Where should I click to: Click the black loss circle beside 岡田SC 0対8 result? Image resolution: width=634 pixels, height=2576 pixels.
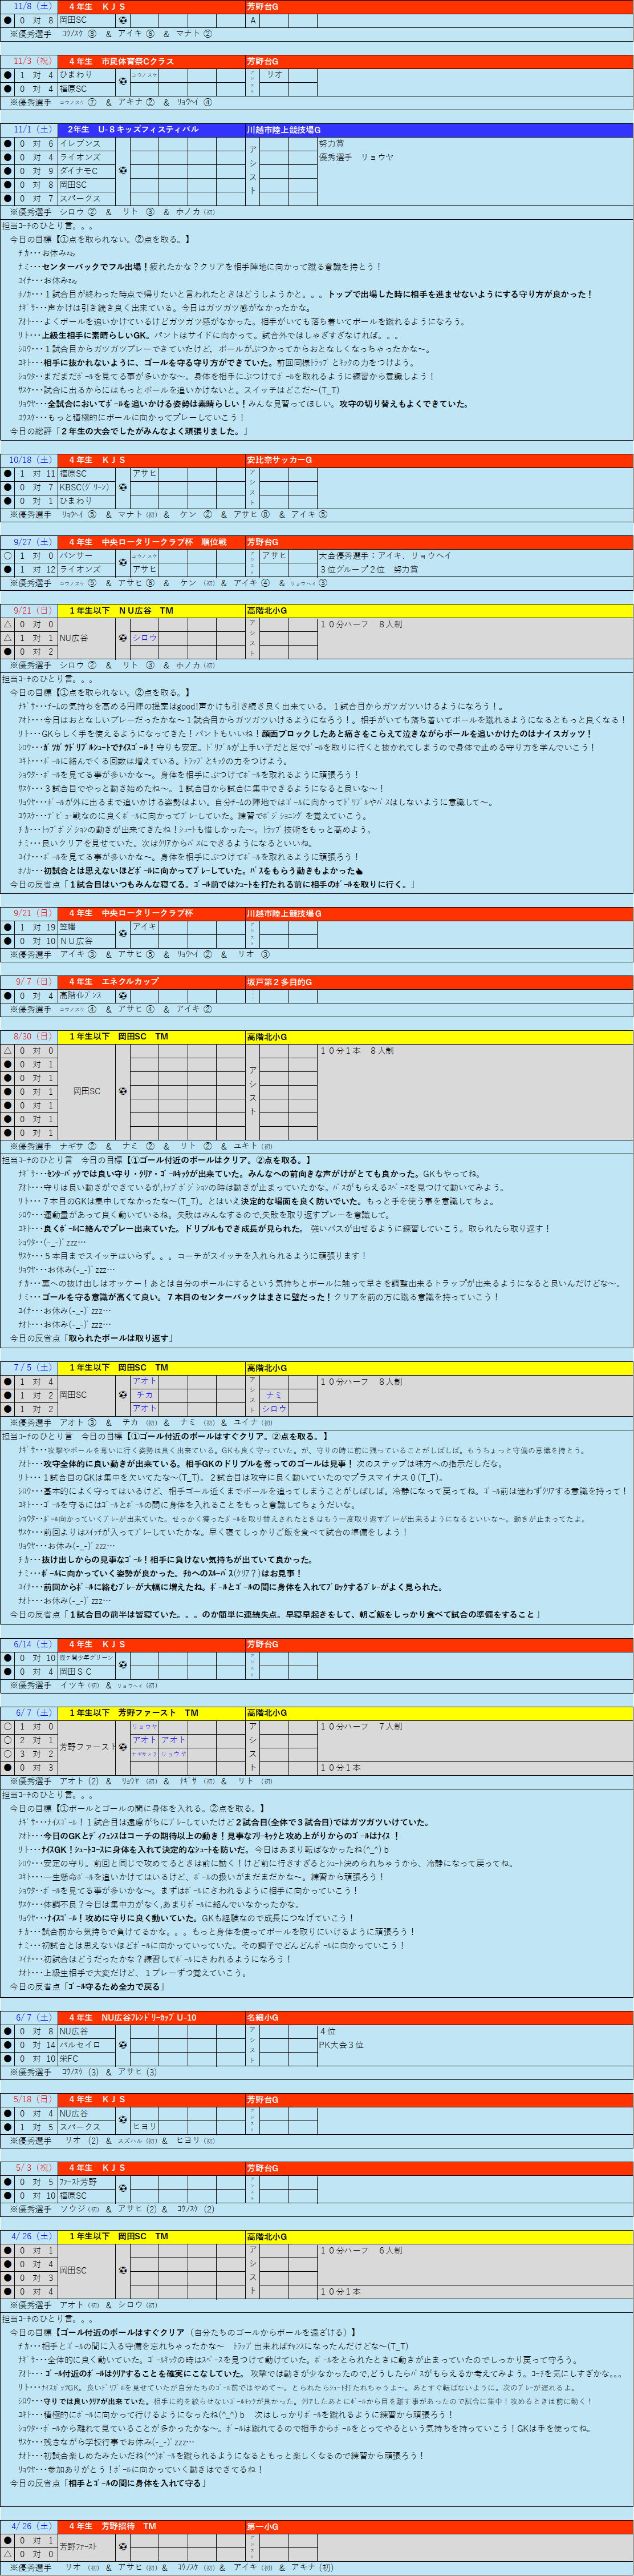(x=8, y=20)
